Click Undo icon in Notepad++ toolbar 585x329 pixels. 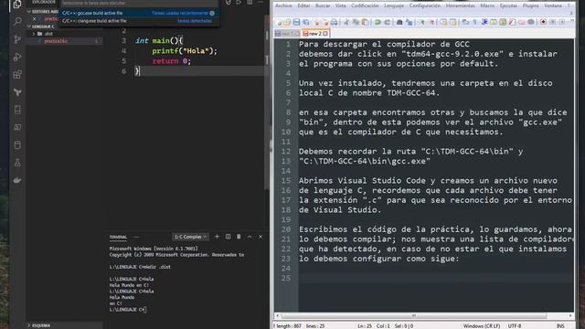coord(378,22)
